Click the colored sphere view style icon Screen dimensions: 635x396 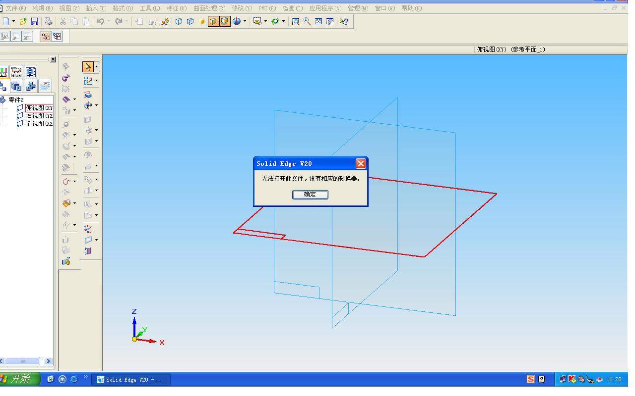click(x=237, y=21)
